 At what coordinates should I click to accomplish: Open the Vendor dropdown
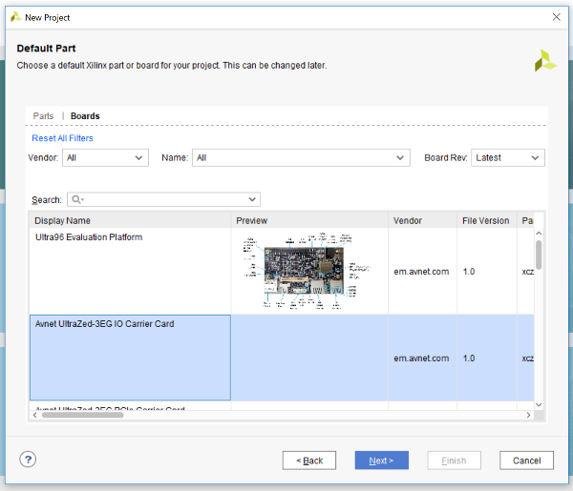tap(105, 157)
